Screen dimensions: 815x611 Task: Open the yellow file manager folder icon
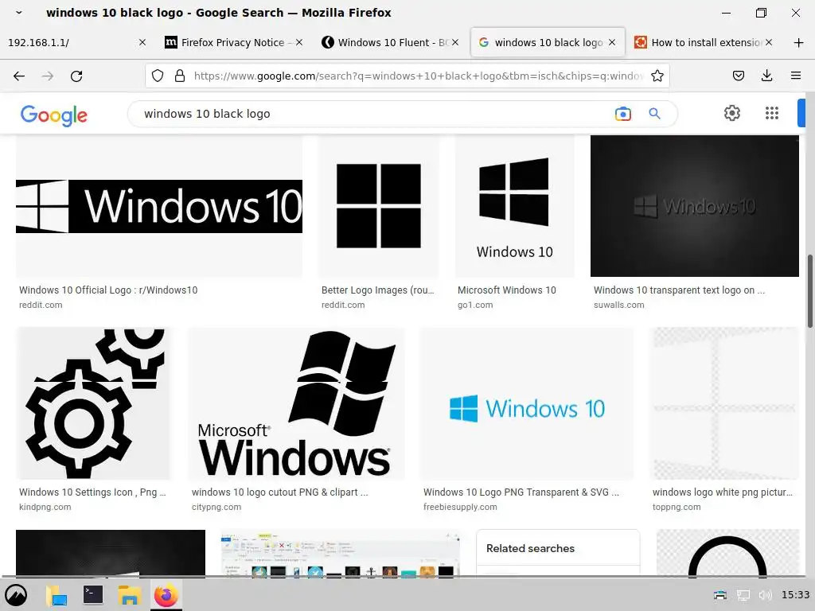tap(129, 595)
